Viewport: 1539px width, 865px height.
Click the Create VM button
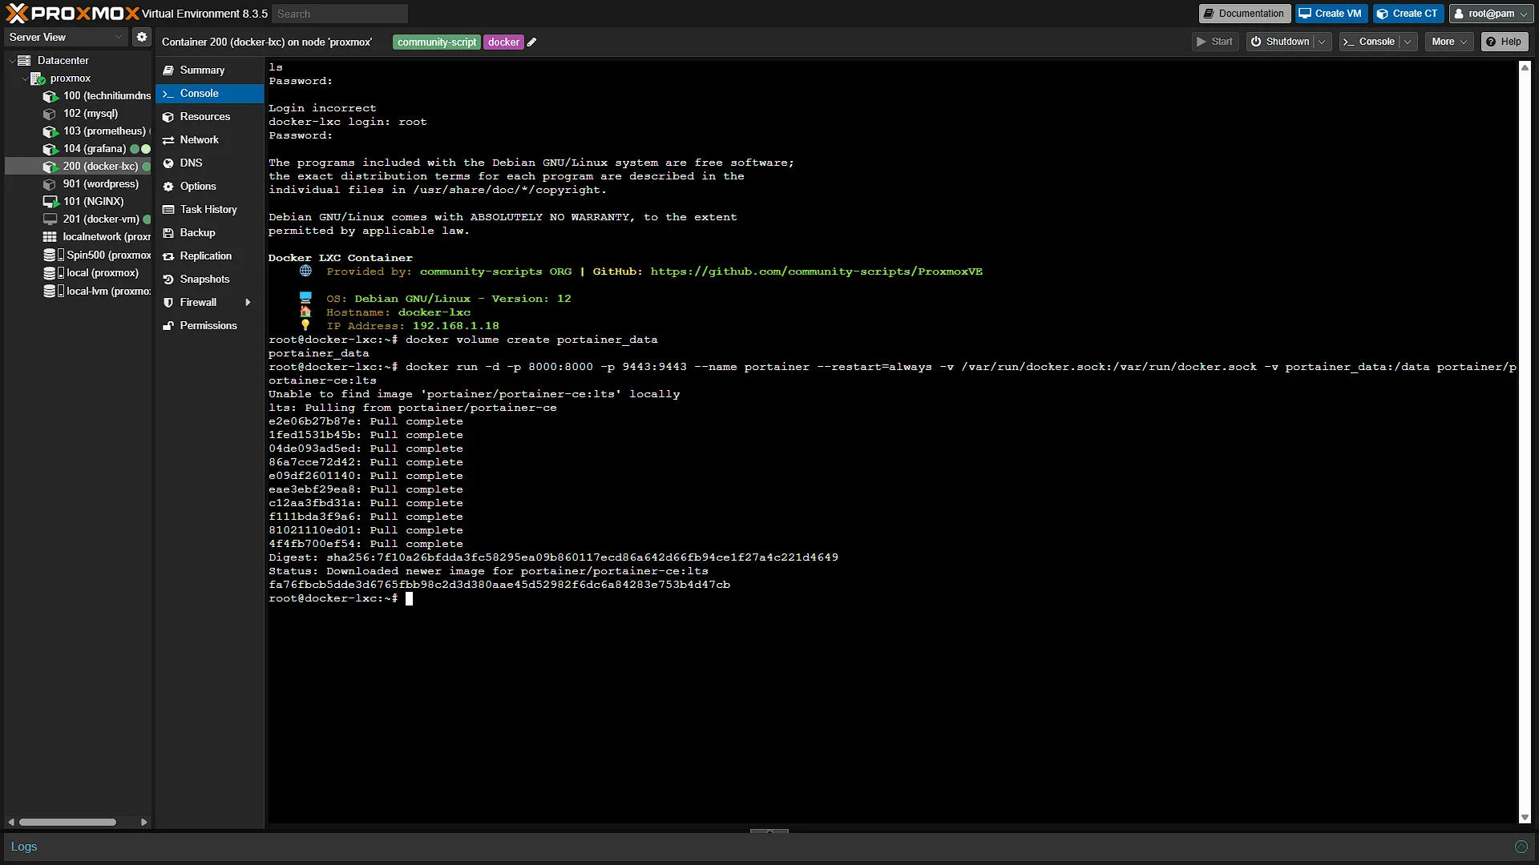1331,14
